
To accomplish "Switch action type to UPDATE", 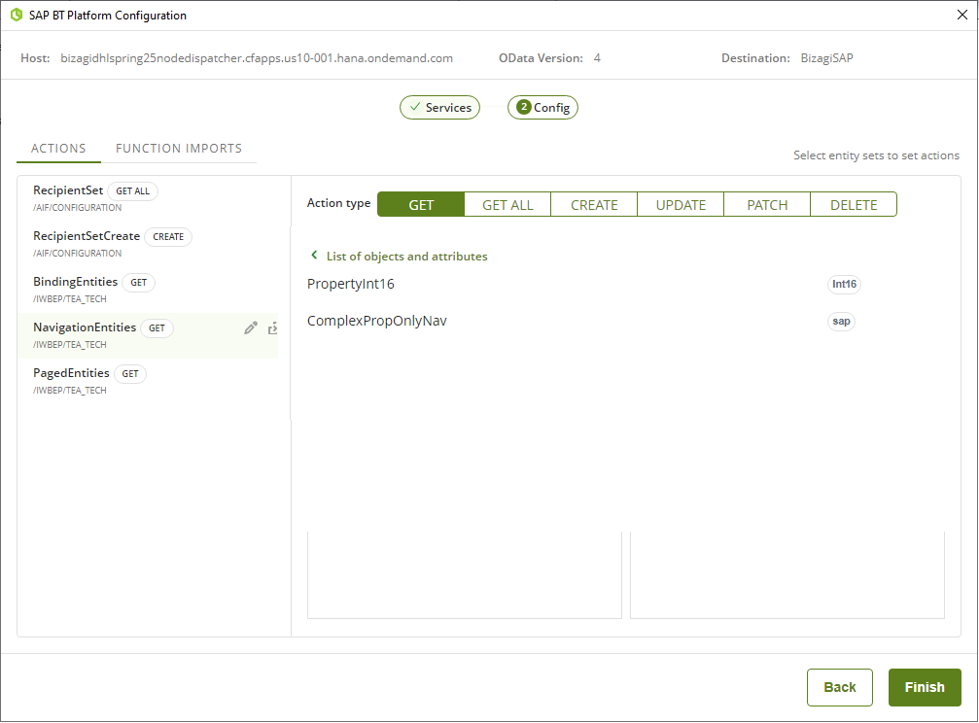I will tap(681, 204).
